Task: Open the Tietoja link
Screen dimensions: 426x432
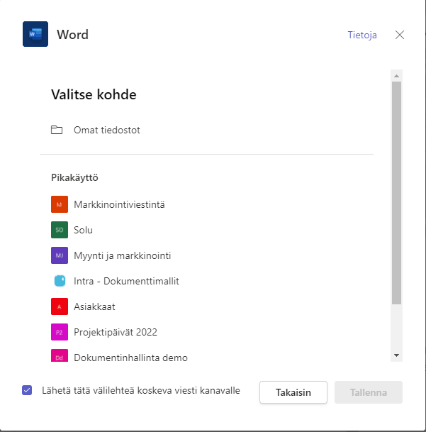Action: [x=362, y=35]
